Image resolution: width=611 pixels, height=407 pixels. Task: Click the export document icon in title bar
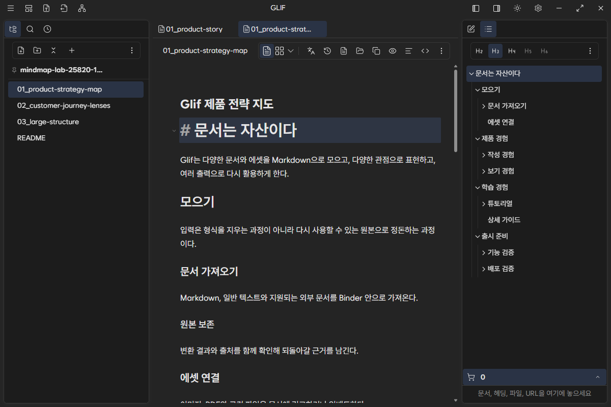64,8
